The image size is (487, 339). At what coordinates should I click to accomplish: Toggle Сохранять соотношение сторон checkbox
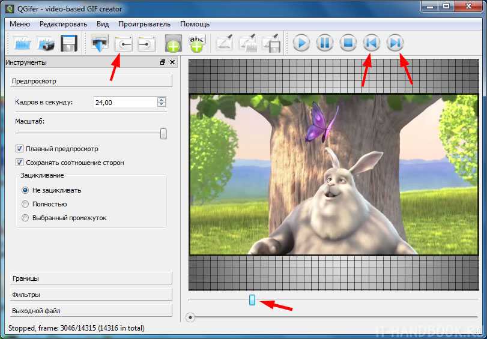coord(20,163)
